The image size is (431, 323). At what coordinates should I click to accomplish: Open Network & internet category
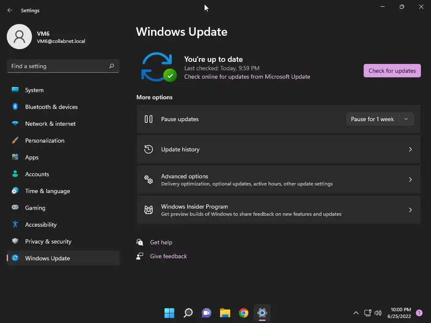[63, 124]
